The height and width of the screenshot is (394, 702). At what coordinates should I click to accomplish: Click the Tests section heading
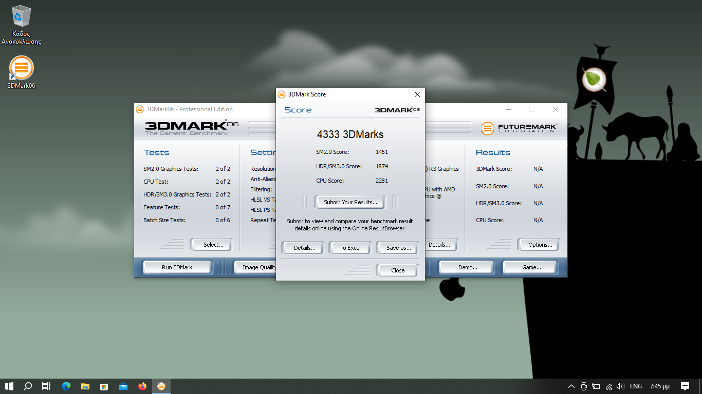click(x=156, y=152)
